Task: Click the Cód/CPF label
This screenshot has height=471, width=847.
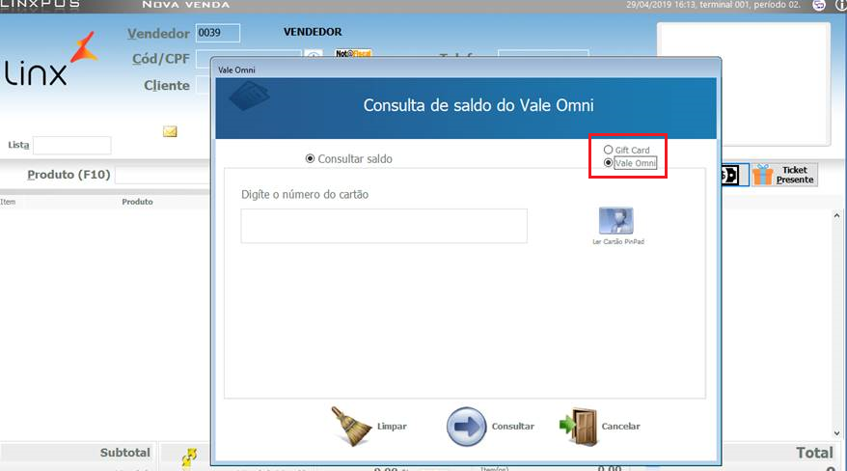Action: click(161, 59)
